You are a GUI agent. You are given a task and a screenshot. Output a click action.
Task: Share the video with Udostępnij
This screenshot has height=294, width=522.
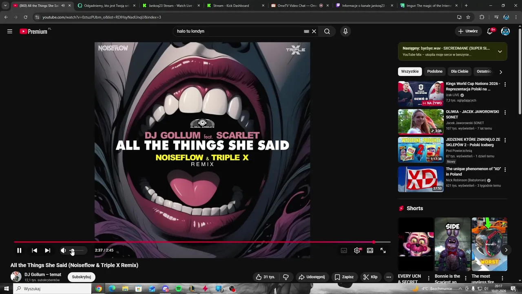pos(312,277)
